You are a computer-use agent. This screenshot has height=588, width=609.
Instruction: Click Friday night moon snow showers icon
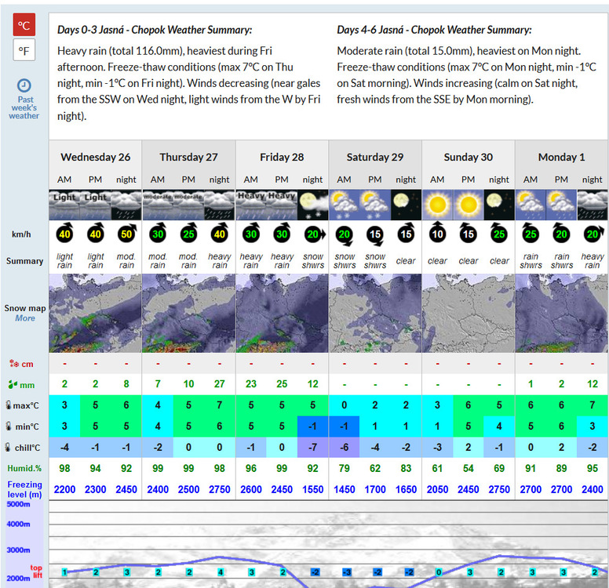(x=312, y=205)
